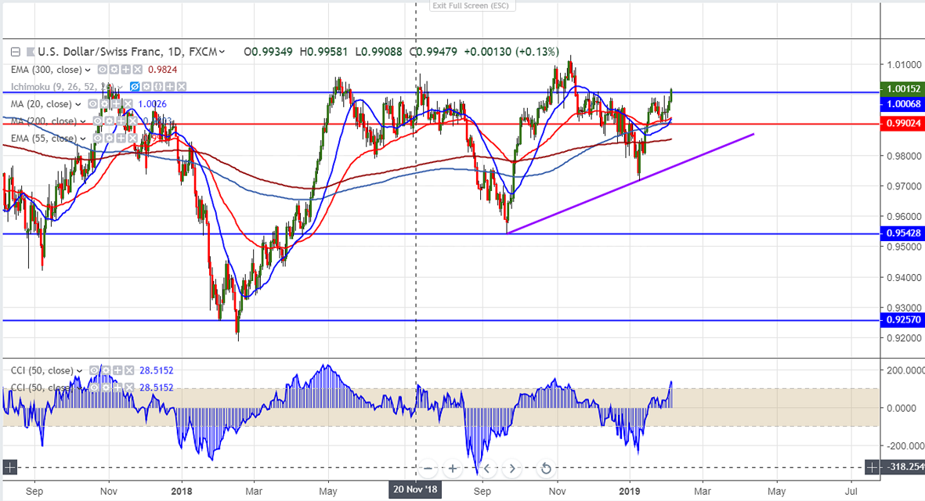925x501 pixels.
Task: Click the plus icon for EMA (55, close)
Action: pos(121,138)
